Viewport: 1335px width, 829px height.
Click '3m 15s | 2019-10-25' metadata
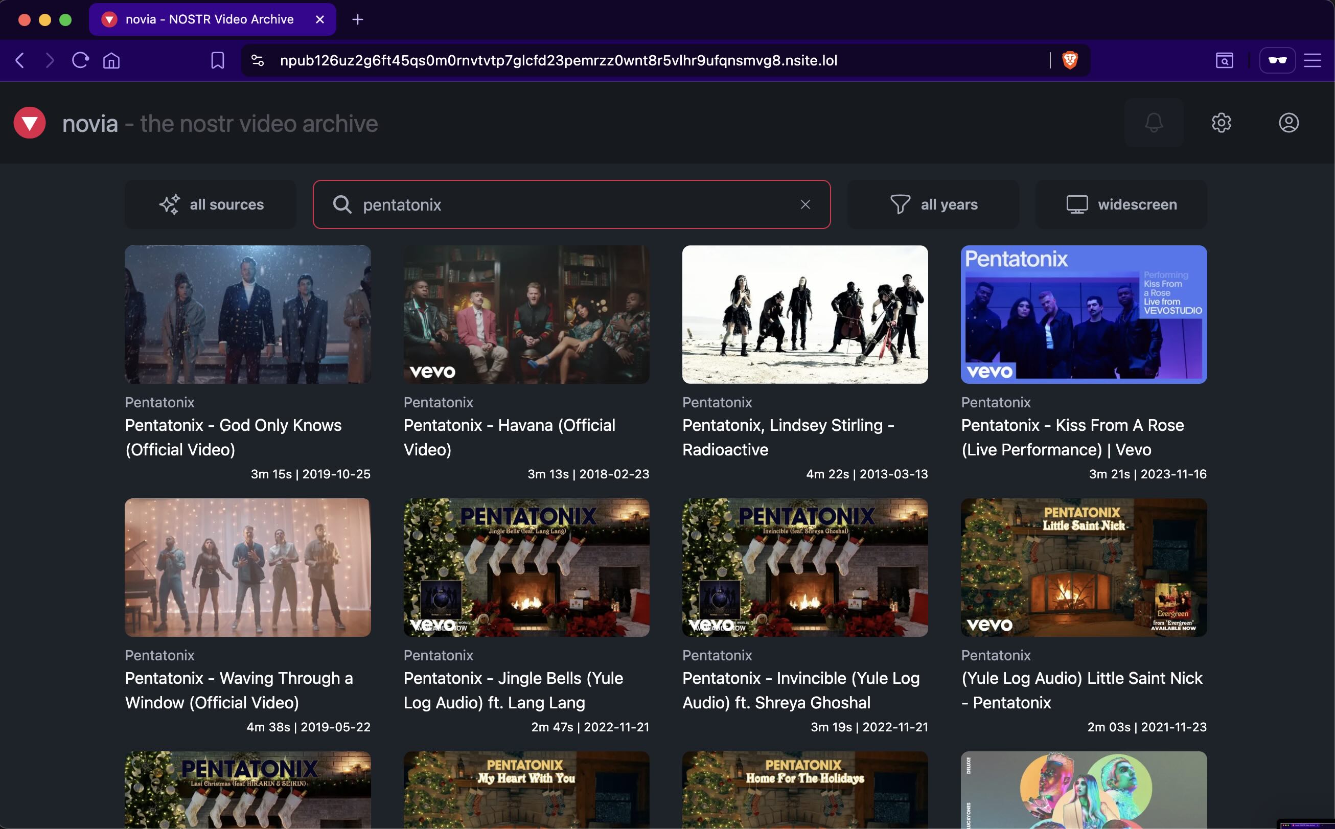pyautogui.click(x=310, y=474)
